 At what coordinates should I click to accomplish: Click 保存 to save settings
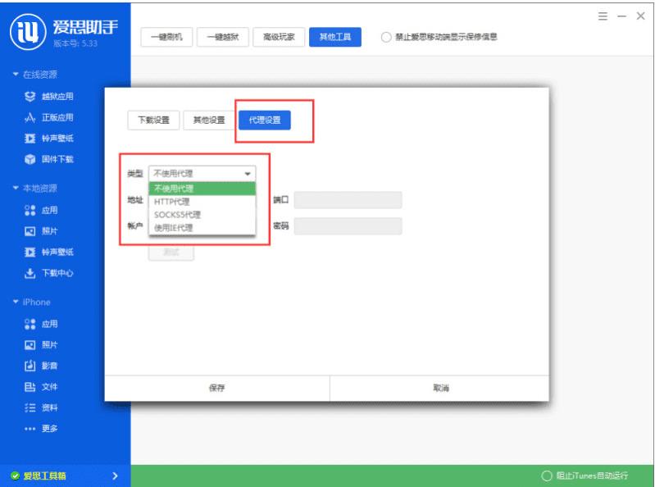(216, 388)
